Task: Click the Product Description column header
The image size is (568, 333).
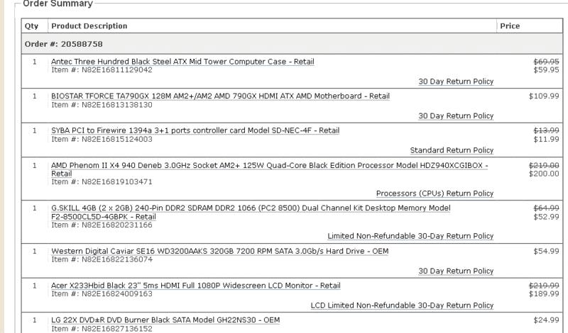Action: [89, 26]
